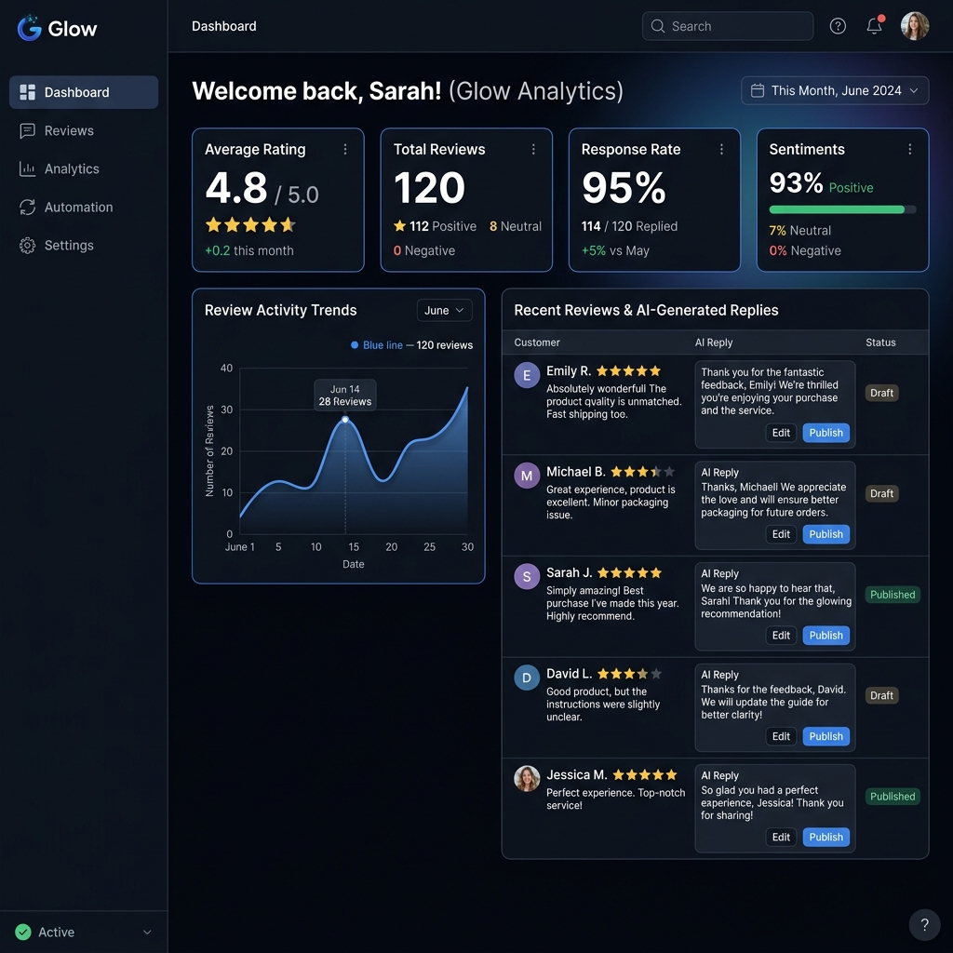Open Response Rate card options menu
The height and width of the screenshot is (953, 953).
click(721, 149)
